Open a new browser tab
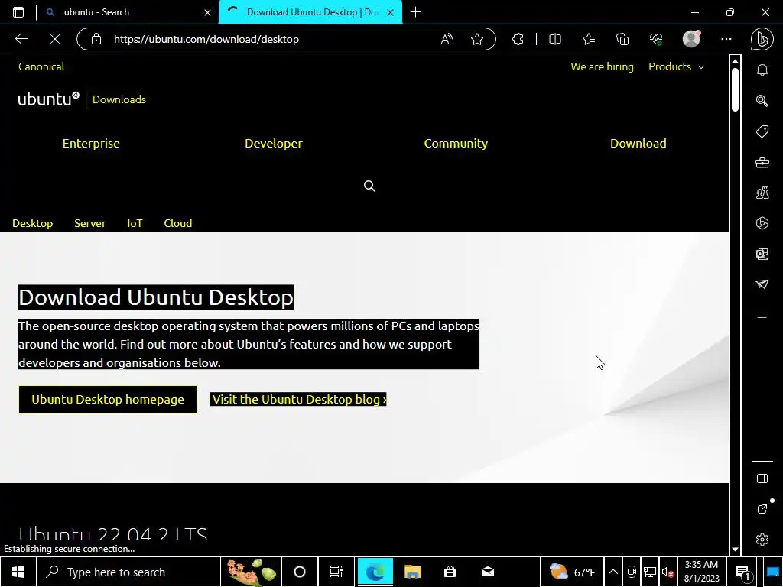The width and height of the screenshot is (783, 587). pos(415,12)
